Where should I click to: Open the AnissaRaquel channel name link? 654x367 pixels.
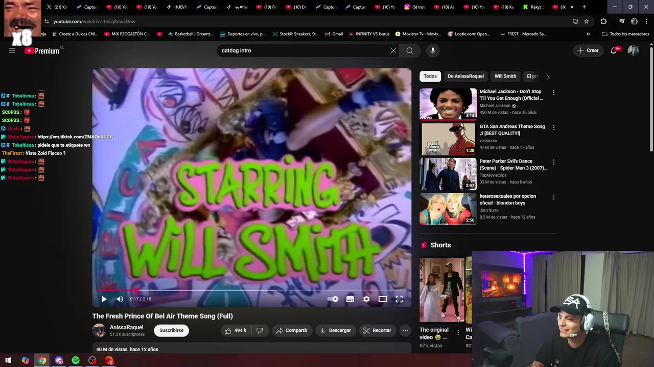point(126,327)
